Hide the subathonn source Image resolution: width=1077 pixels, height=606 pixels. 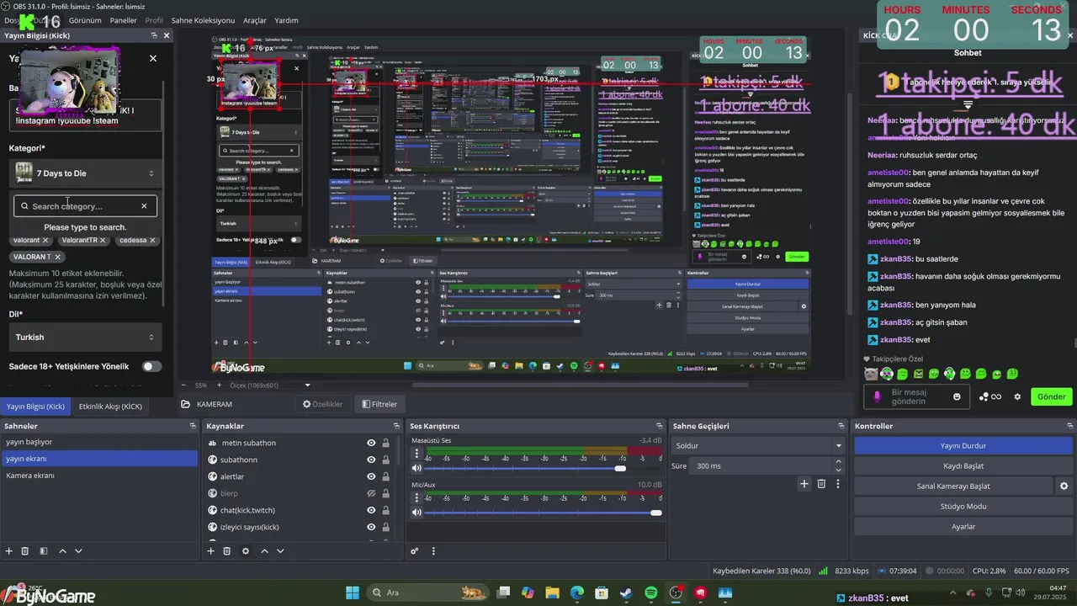(x=371, y=460)
